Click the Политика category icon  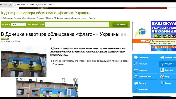[x=162, y=70]
